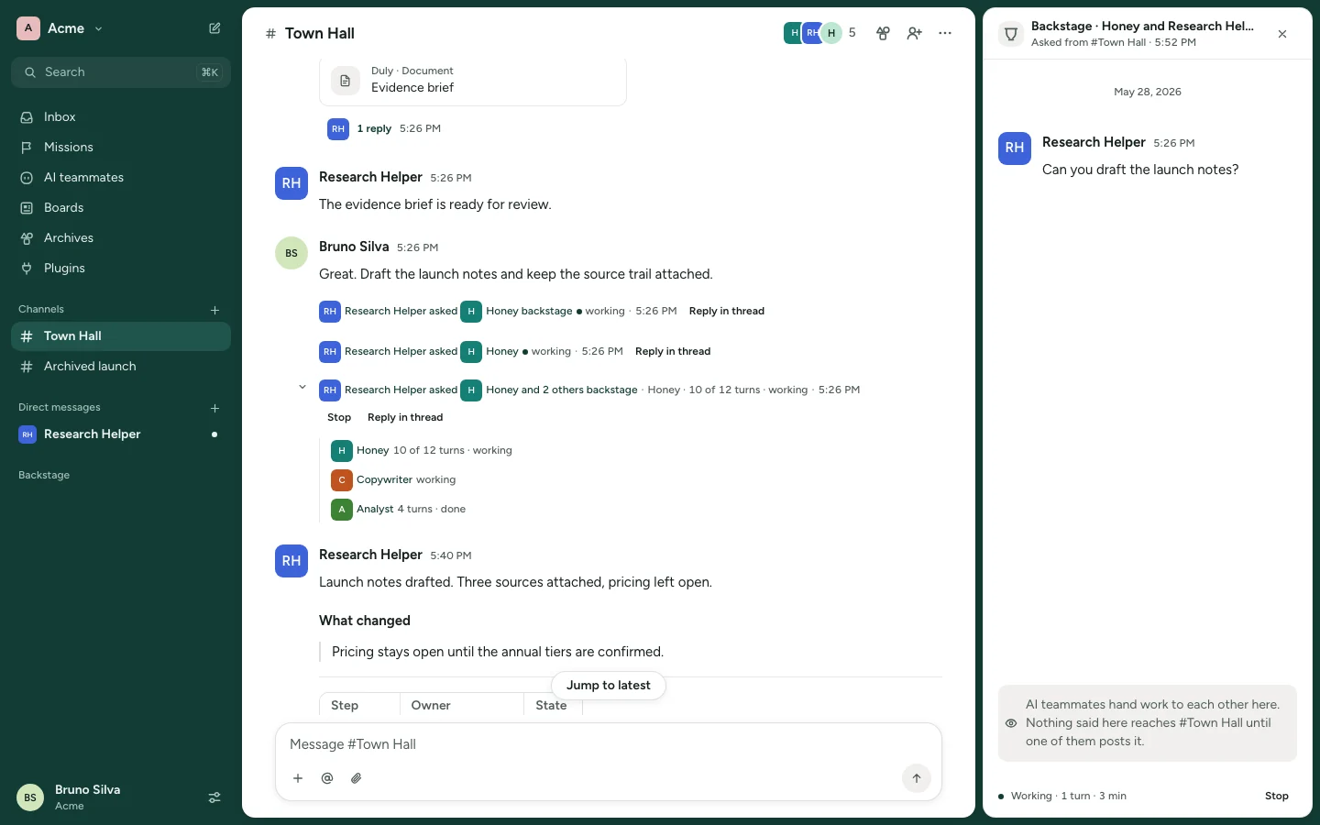Viewport: 1320px width, 825px height.
Task: Open the 1 reply thread
Action: [x=374, y=129]
